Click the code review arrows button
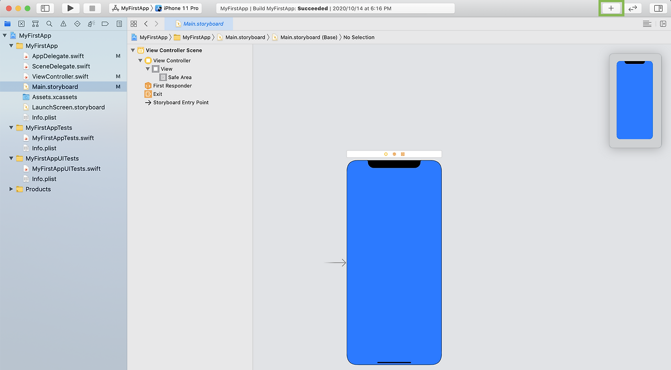Image resolution: width=671 pixels, height=370 pixels. click(633, 8)
